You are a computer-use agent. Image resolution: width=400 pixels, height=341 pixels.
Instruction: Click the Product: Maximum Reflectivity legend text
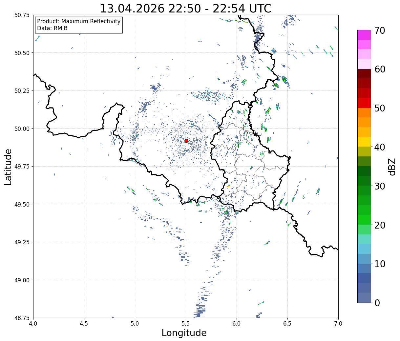(79, 21)
